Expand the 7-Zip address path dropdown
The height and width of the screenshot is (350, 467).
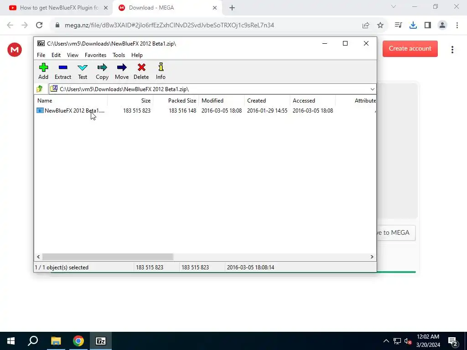(x=372, y=89)
